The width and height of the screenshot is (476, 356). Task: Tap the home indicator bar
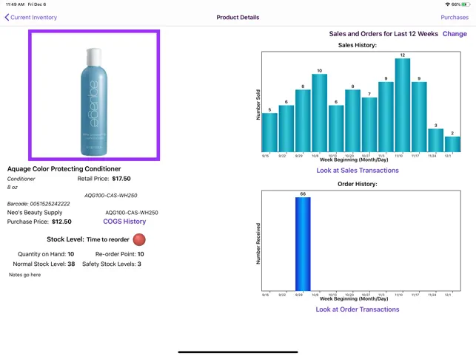coord(238,352)
